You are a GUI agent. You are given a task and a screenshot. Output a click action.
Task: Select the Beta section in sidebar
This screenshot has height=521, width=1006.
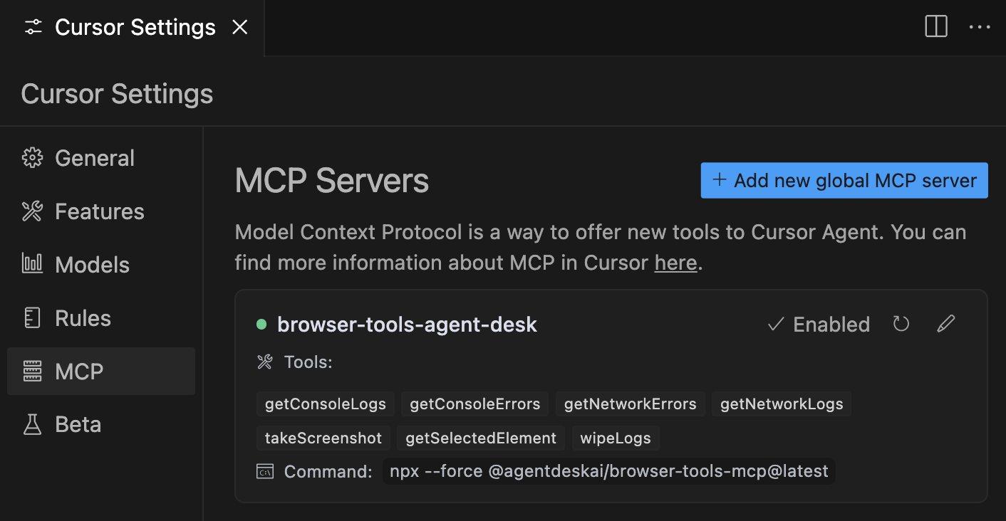[x=77, y=423]
